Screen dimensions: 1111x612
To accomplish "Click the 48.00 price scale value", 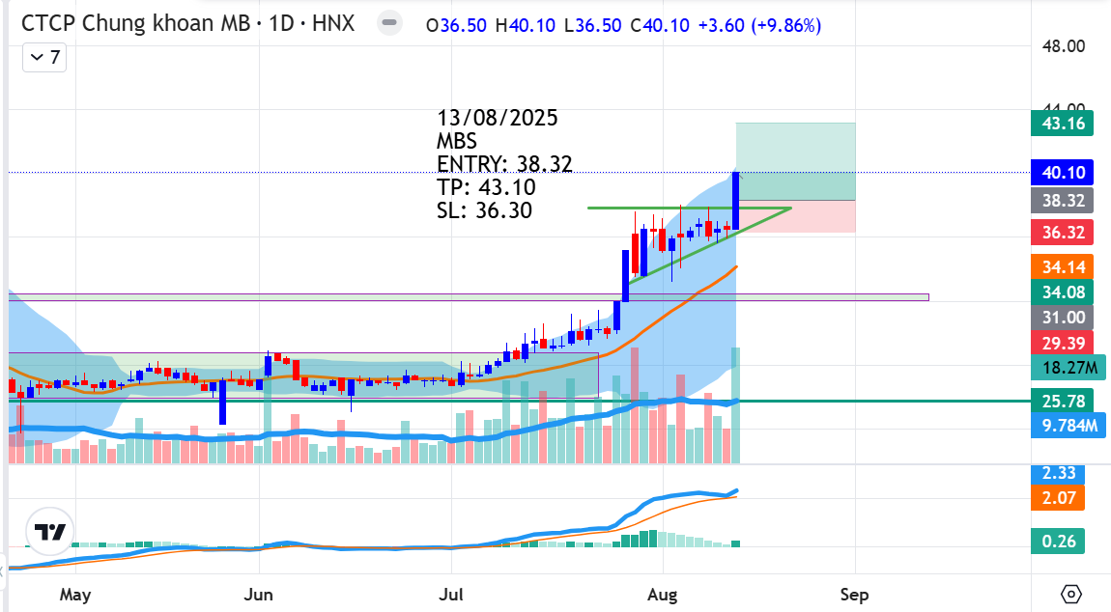I will [x=1063, y=46].
